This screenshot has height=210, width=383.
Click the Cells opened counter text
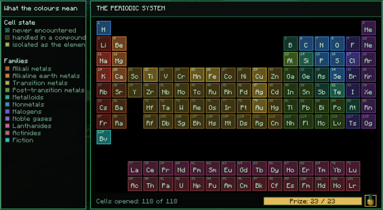pyautogui.click(x=137, y=201)
